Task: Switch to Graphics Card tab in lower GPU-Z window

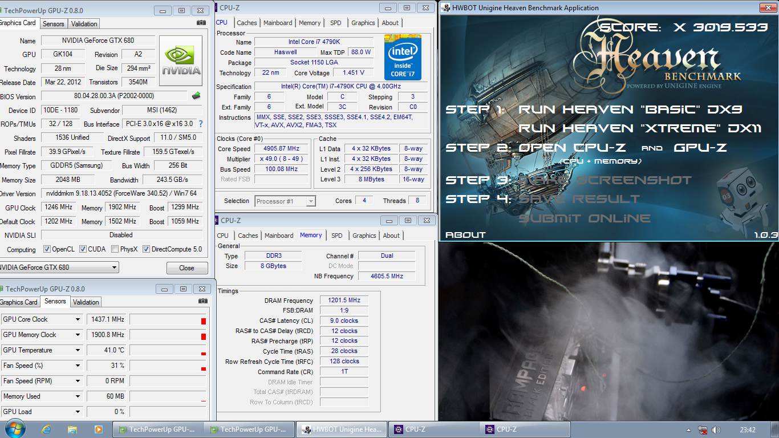Action: tap(18, 302)
